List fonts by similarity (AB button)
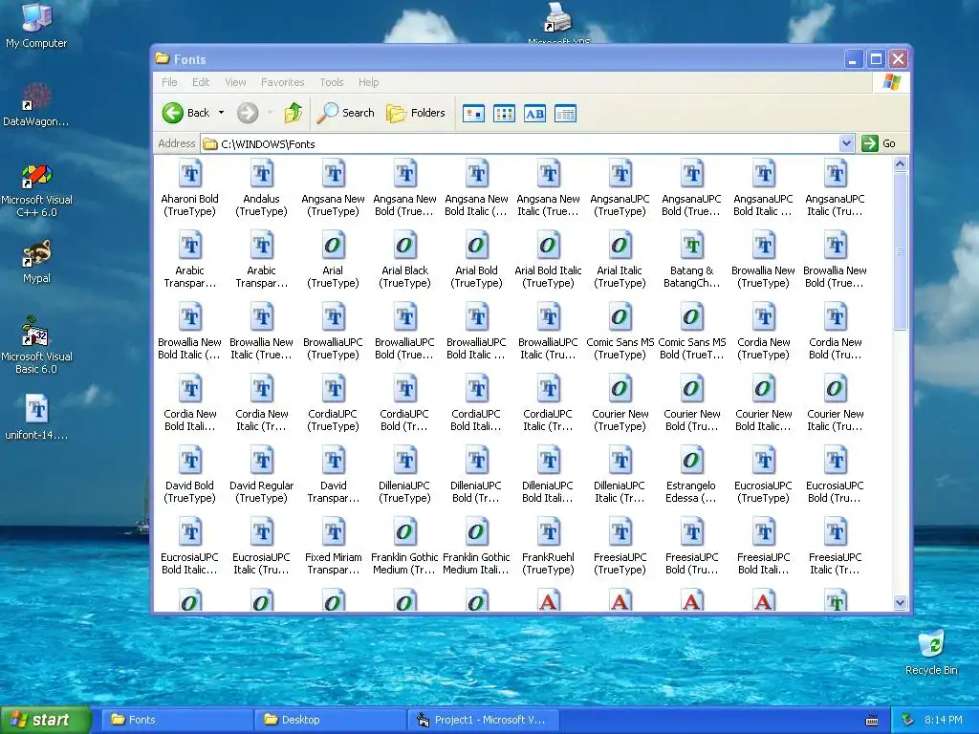The width and height of the screenshot is (979, 734). [x=534, y=114]
